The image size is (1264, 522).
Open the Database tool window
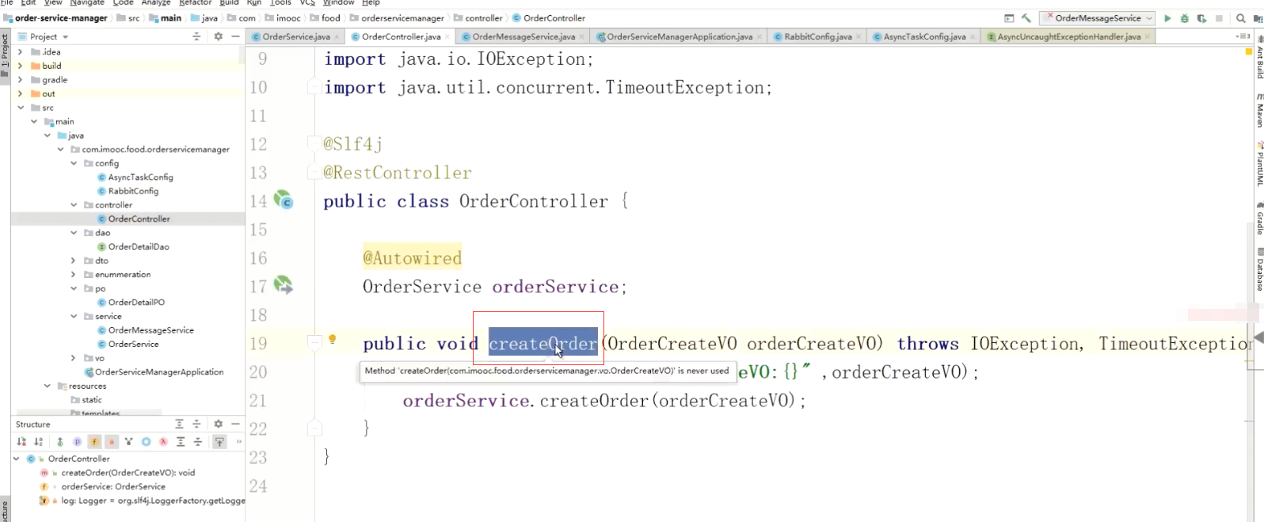coord(1259,269)
